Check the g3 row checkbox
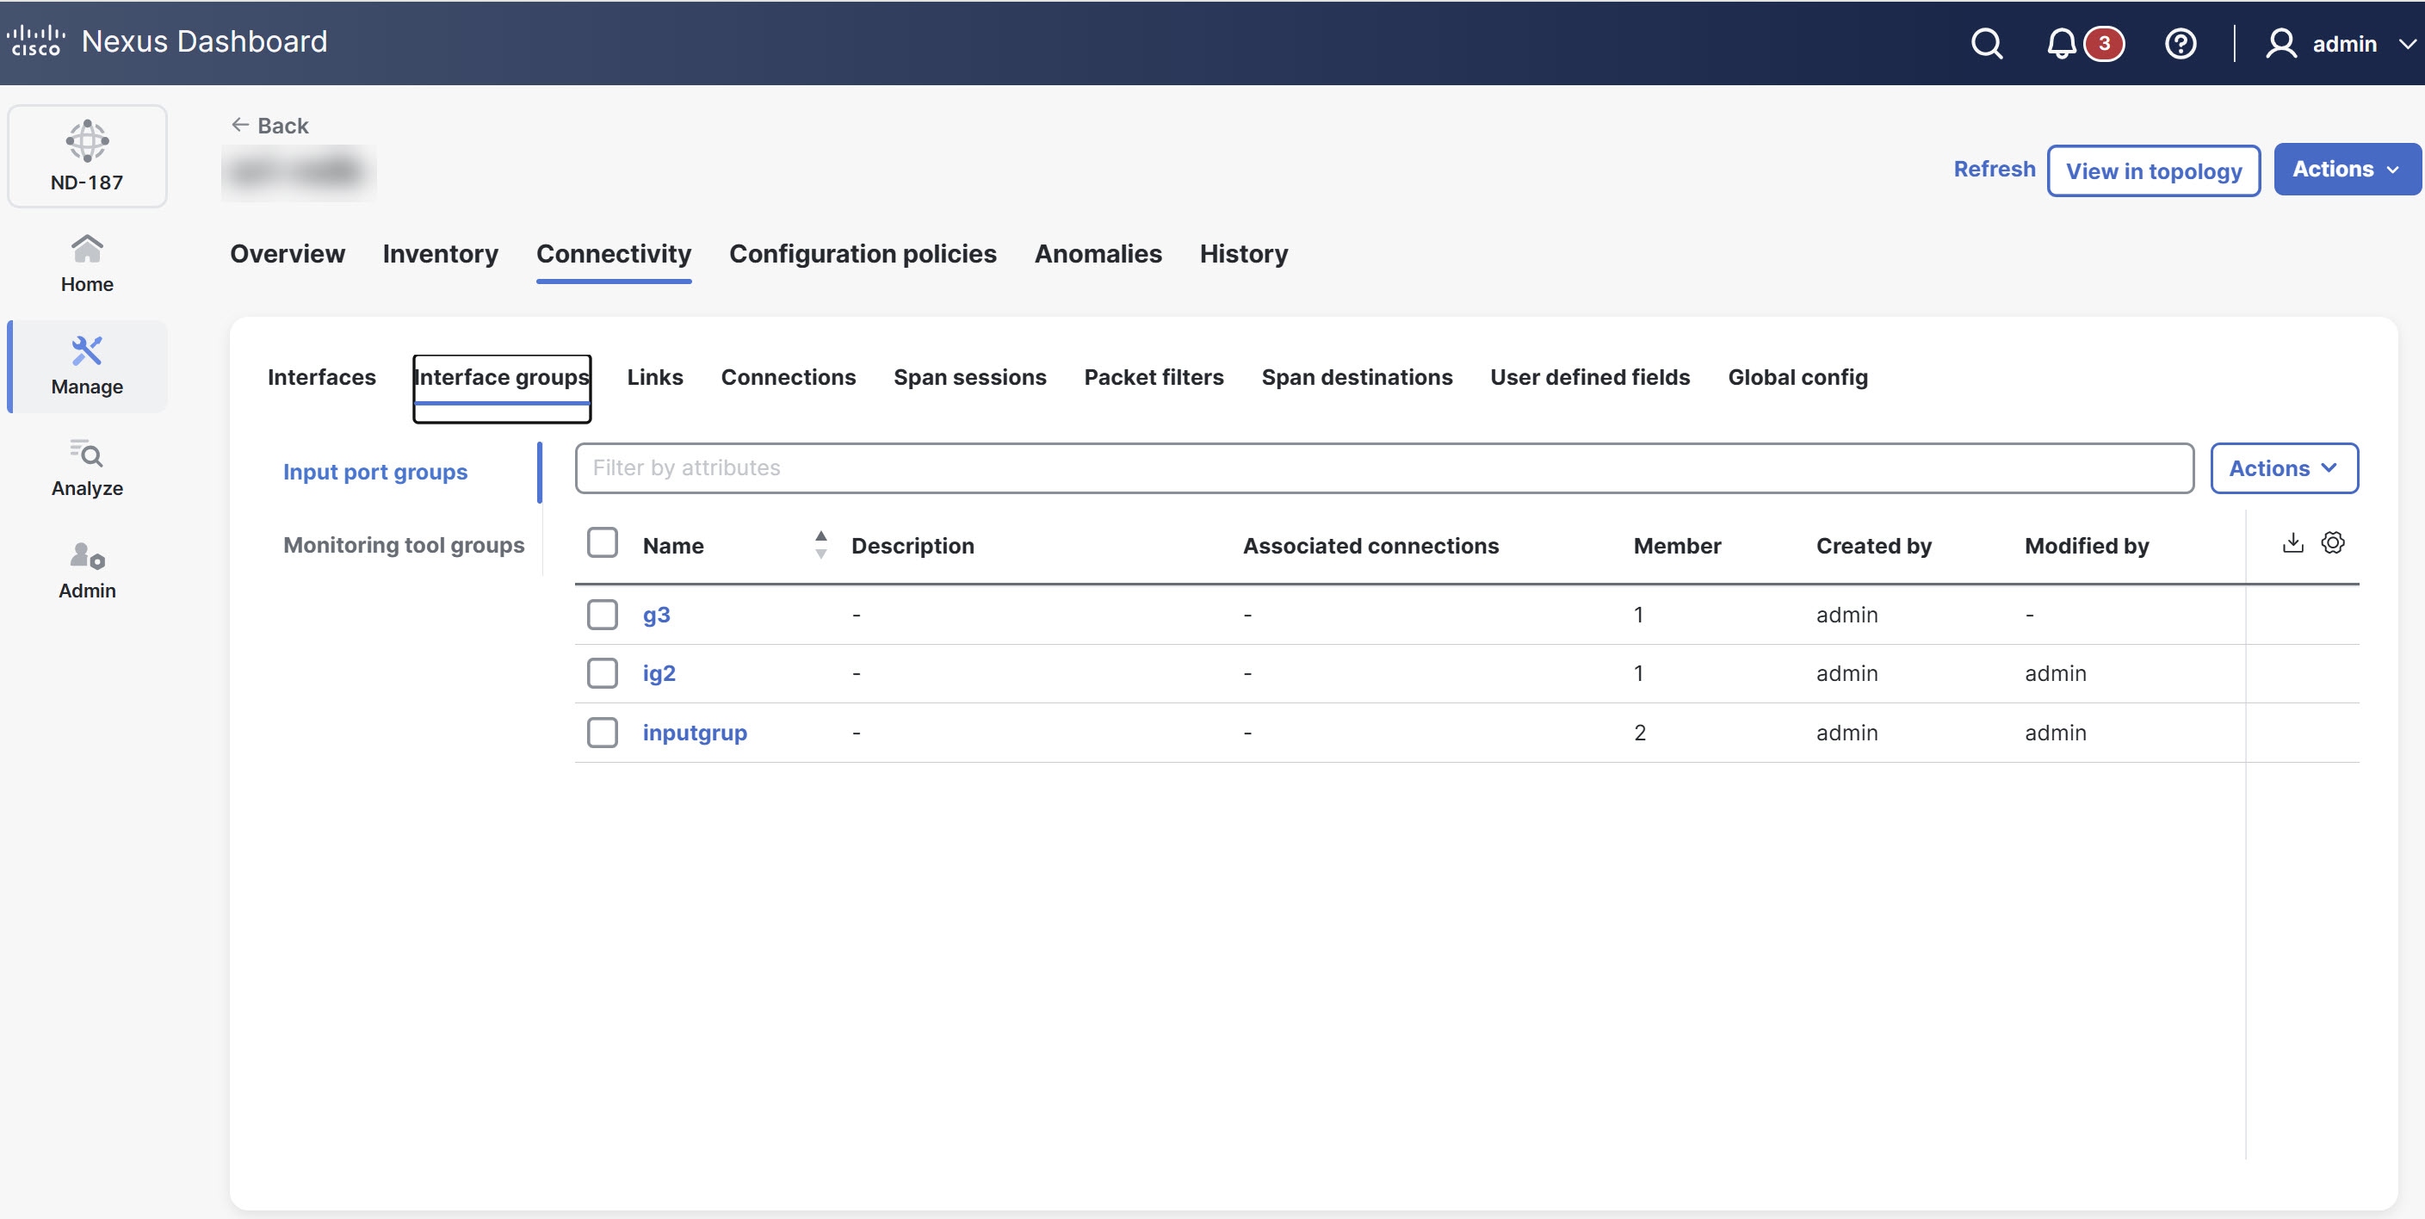 coord(603,615)
